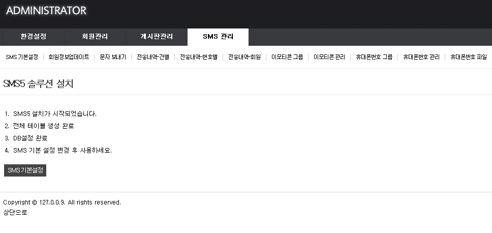Open SMS 기본설정 in the submenu bar

tap(22, 57)
